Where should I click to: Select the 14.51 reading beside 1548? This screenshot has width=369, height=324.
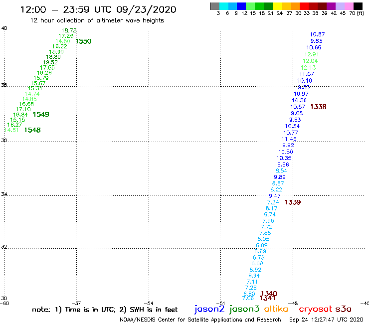pos(11,130)
